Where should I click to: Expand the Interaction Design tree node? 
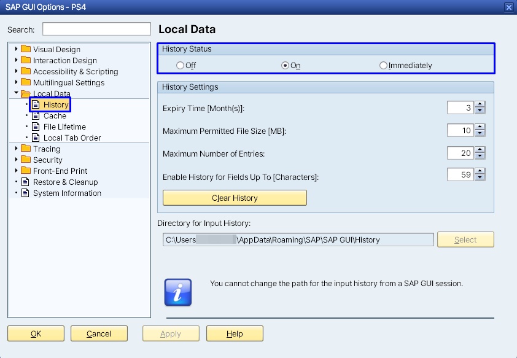point(16,60)
